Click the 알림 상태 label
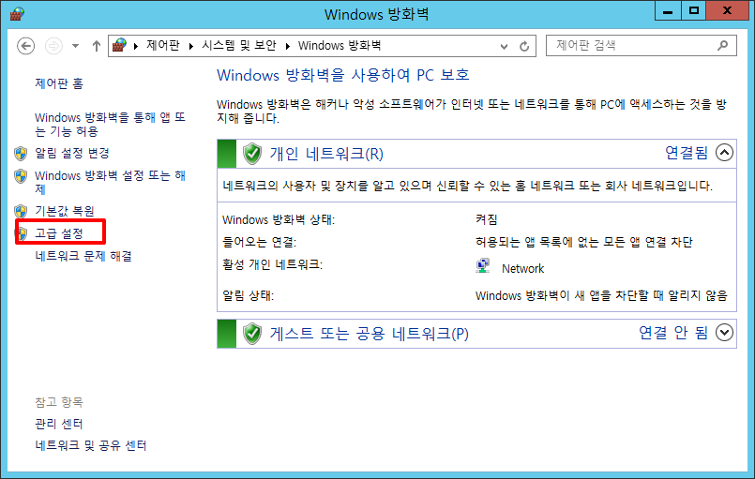The width and height of the screenshot is (755, 479). point(248,295)
